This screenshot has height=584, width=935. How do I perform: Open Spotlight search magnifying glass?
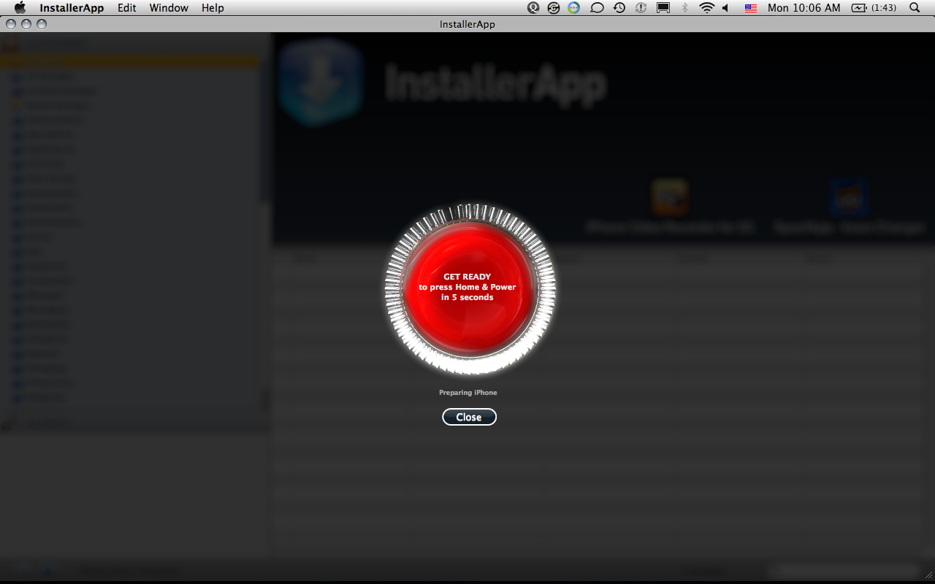click(x=915, y=8)
